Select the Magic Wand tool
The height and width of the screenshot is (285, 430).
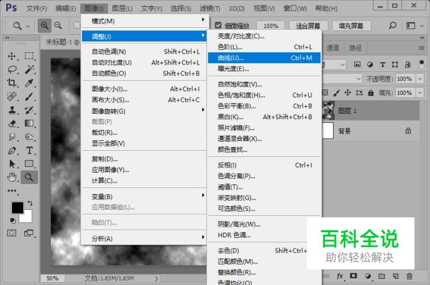pyautogui.click(x=29, y=70)
